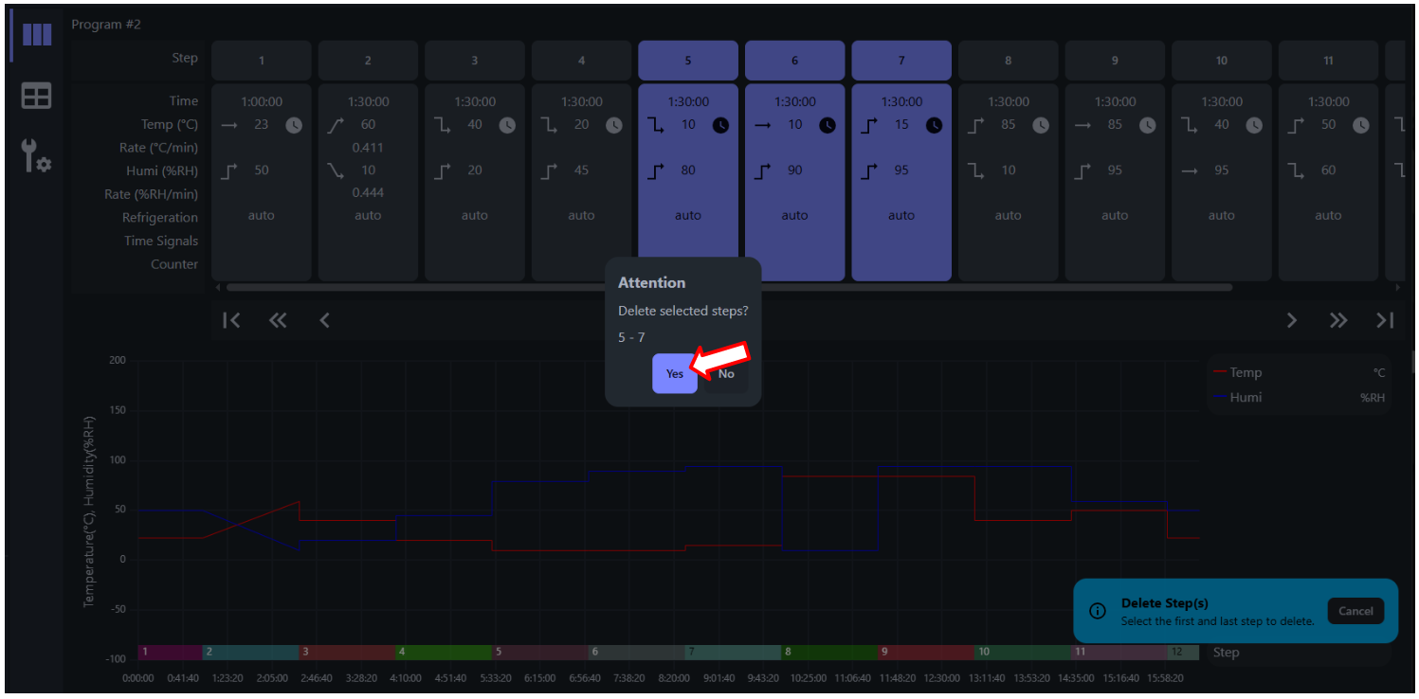
Task: Click the Program #2 title
Action: click(106, 24)
